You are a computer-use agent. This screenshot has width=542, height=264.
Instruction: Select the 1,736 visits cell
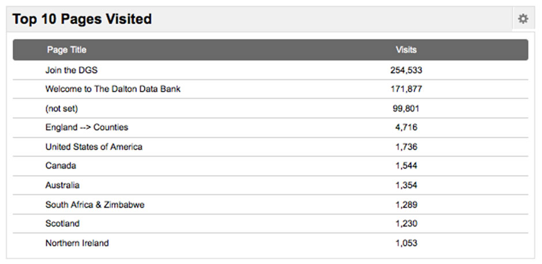click(406, 147)
